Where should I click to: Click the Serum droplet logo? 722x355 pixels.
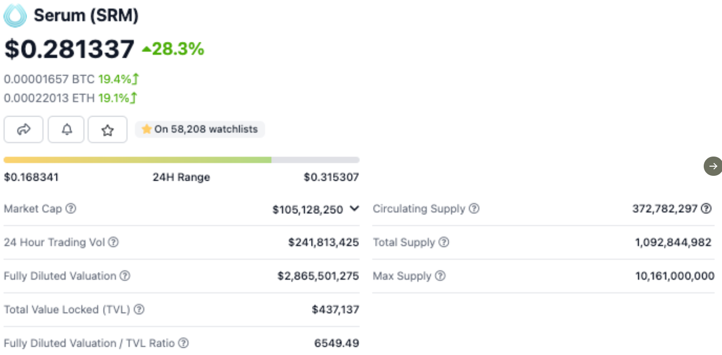click(x=15, y=15)
